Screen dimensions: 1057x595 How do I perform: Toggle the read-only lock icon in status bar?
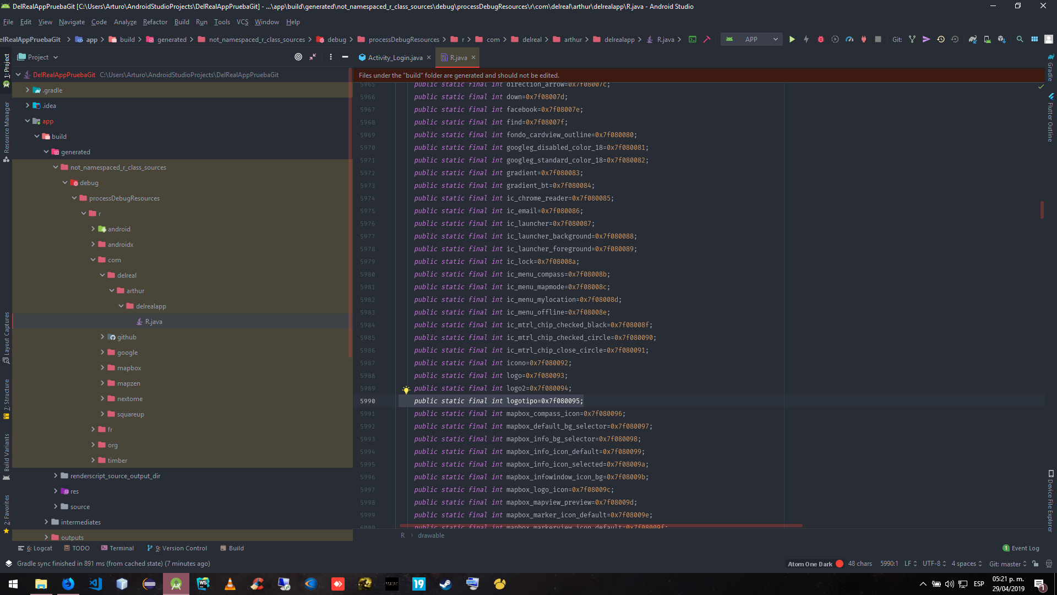pos(1036,564)
